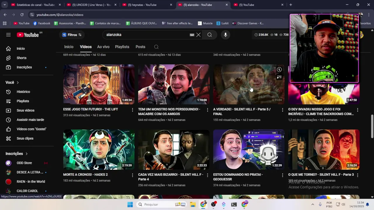The image size is (374, 210).
Task: Open MORTE A CRONOS! - HADES 2 title
Action: click(x=85, y=175)
